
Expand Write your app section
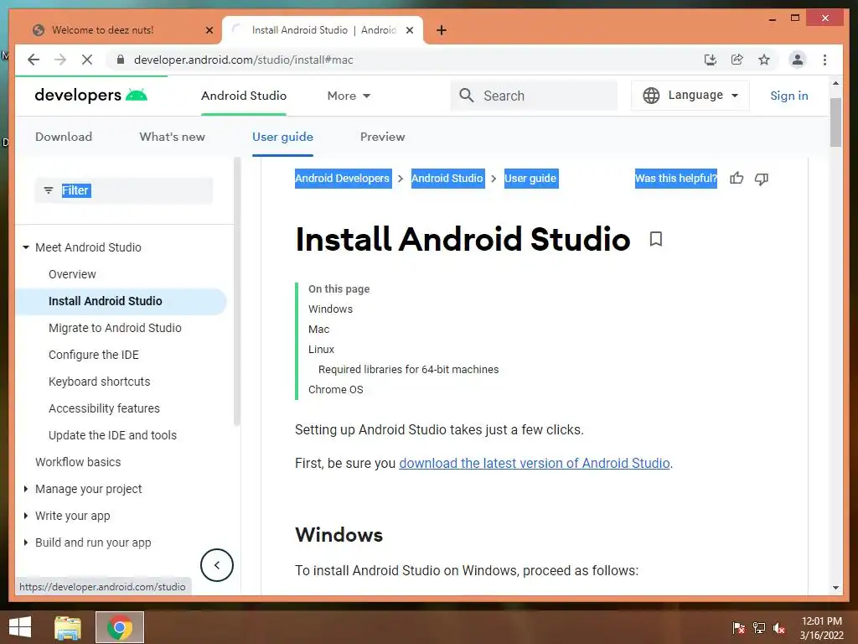[26, 516]
